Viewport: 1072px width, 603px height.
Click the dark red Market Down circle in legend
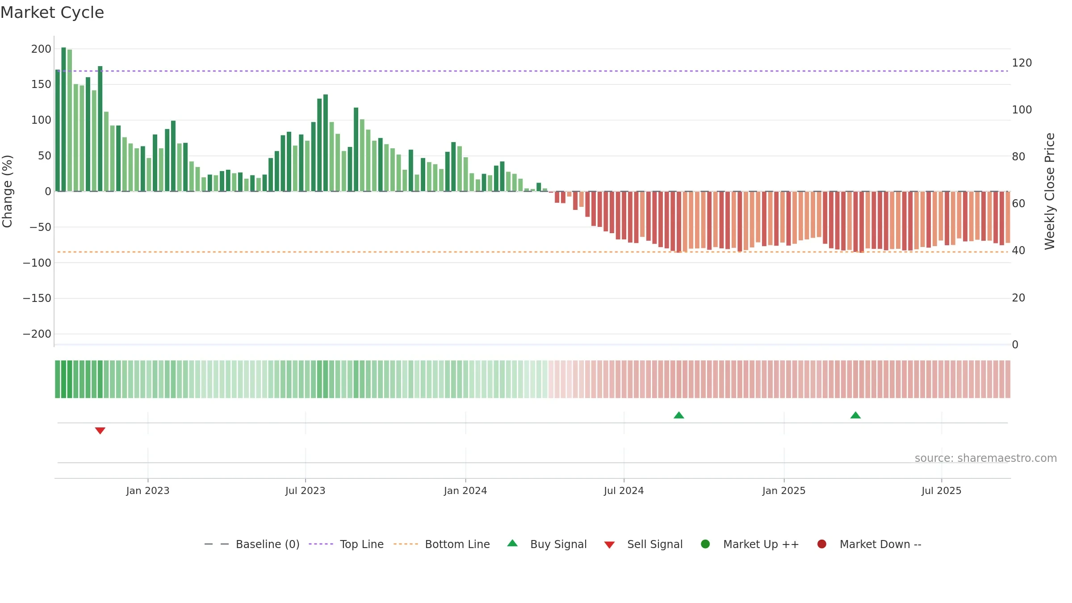[x=821, y=544]
